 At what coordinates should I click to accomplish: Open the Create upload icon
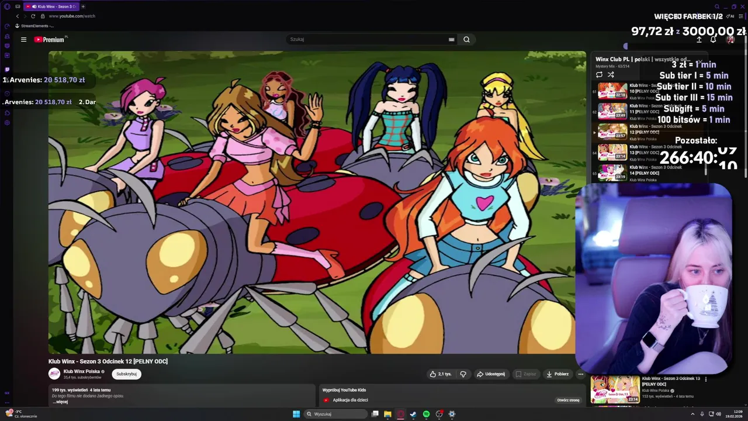699,40
